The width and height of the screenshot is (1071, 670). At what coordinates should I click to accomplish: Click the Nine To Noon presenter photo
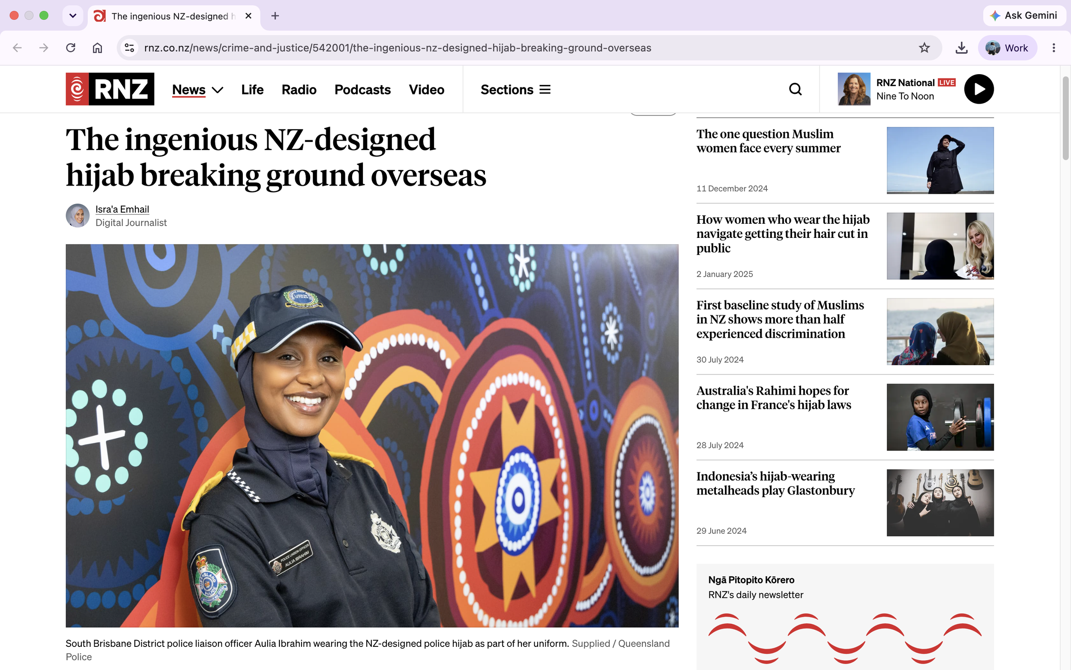point(854,89)
